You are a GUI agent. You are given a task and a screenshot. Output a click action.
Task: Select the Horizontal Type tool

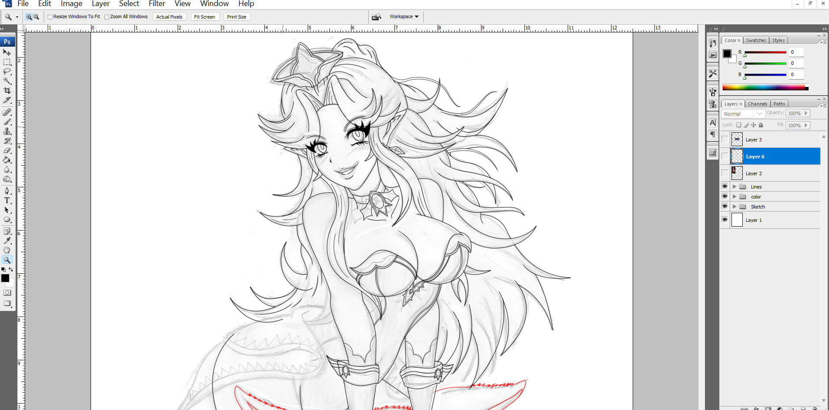tap(7, 200)
